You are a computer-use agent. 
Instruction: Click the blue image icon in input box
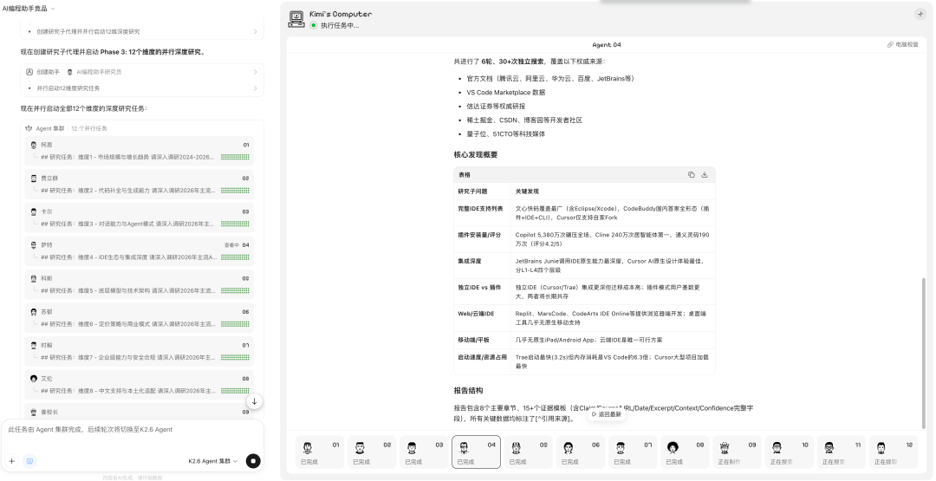click(30, 461)
